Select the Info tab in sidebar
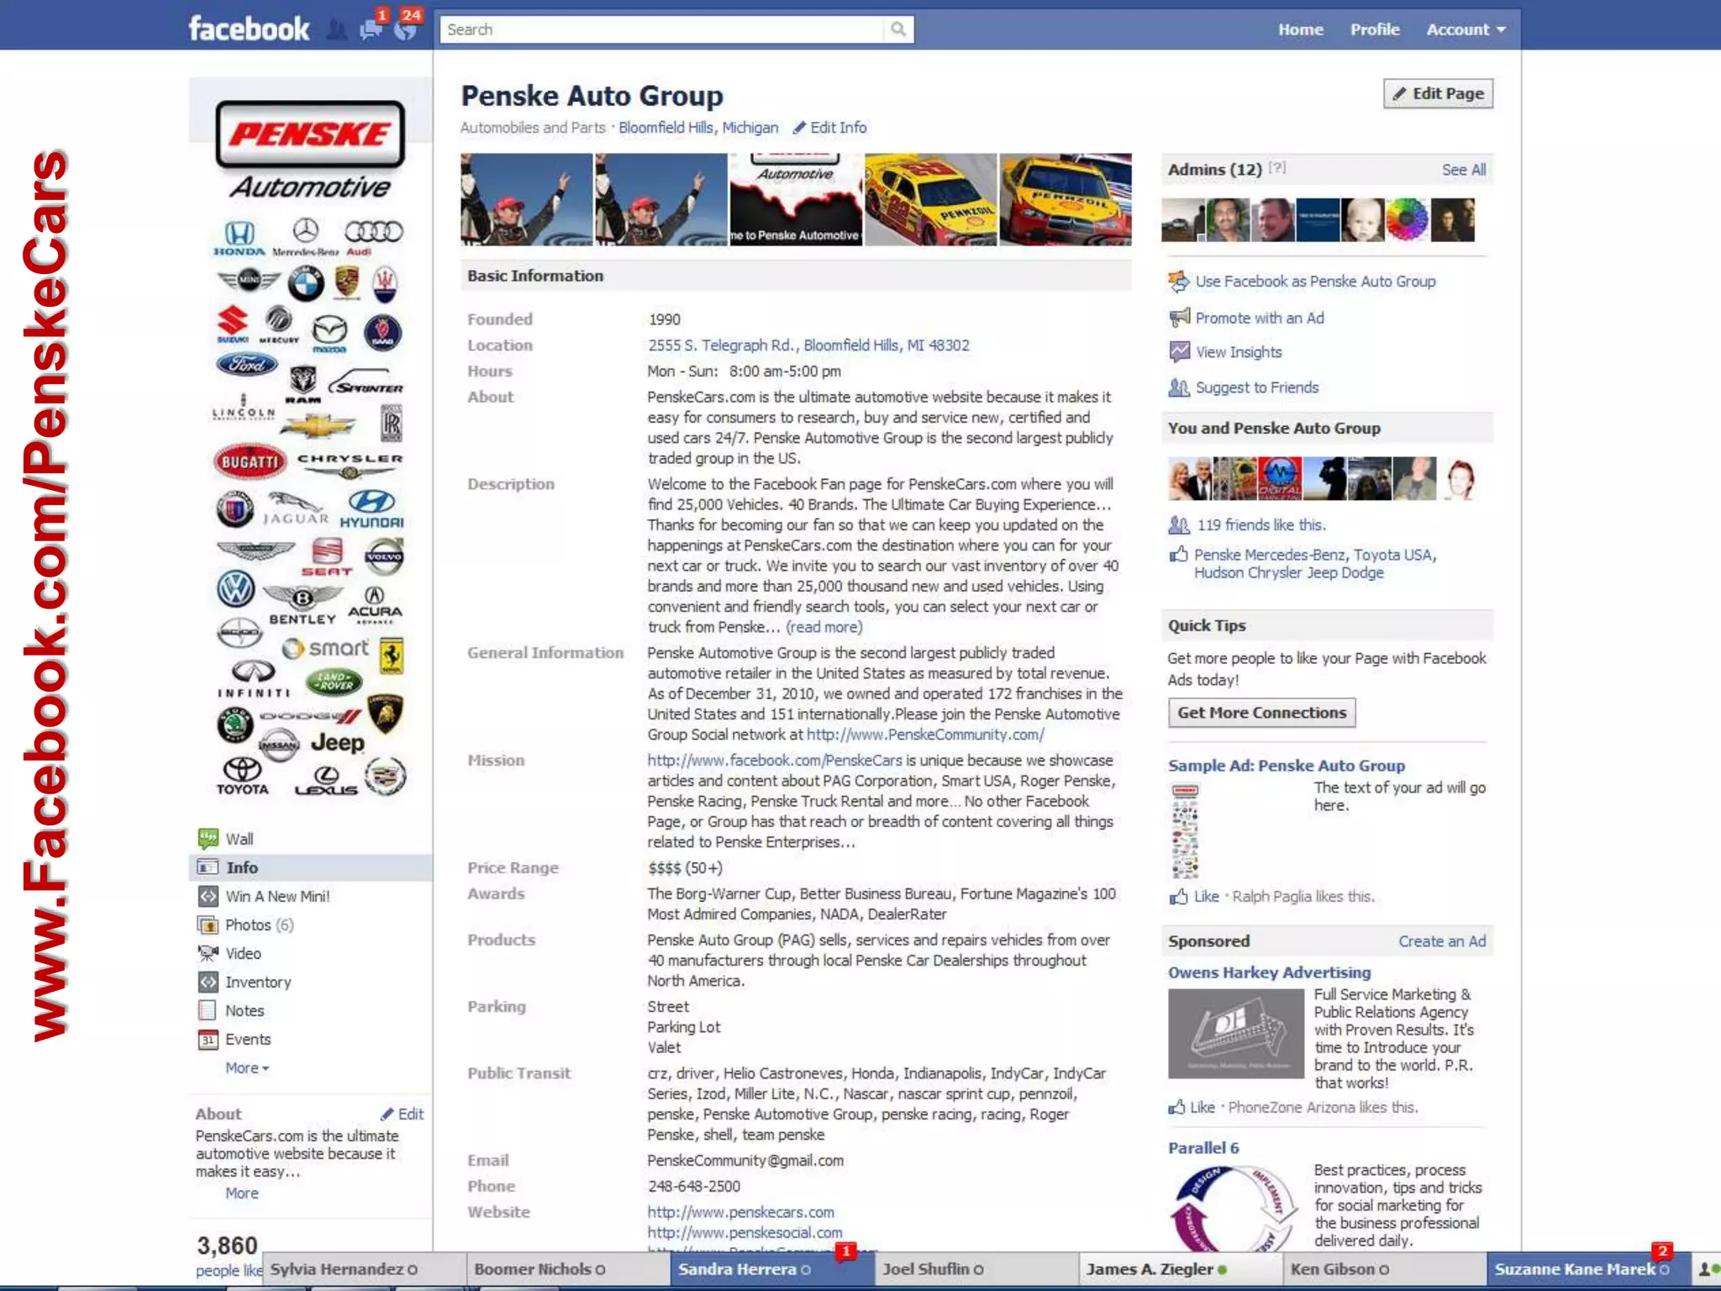 (241, 867)
